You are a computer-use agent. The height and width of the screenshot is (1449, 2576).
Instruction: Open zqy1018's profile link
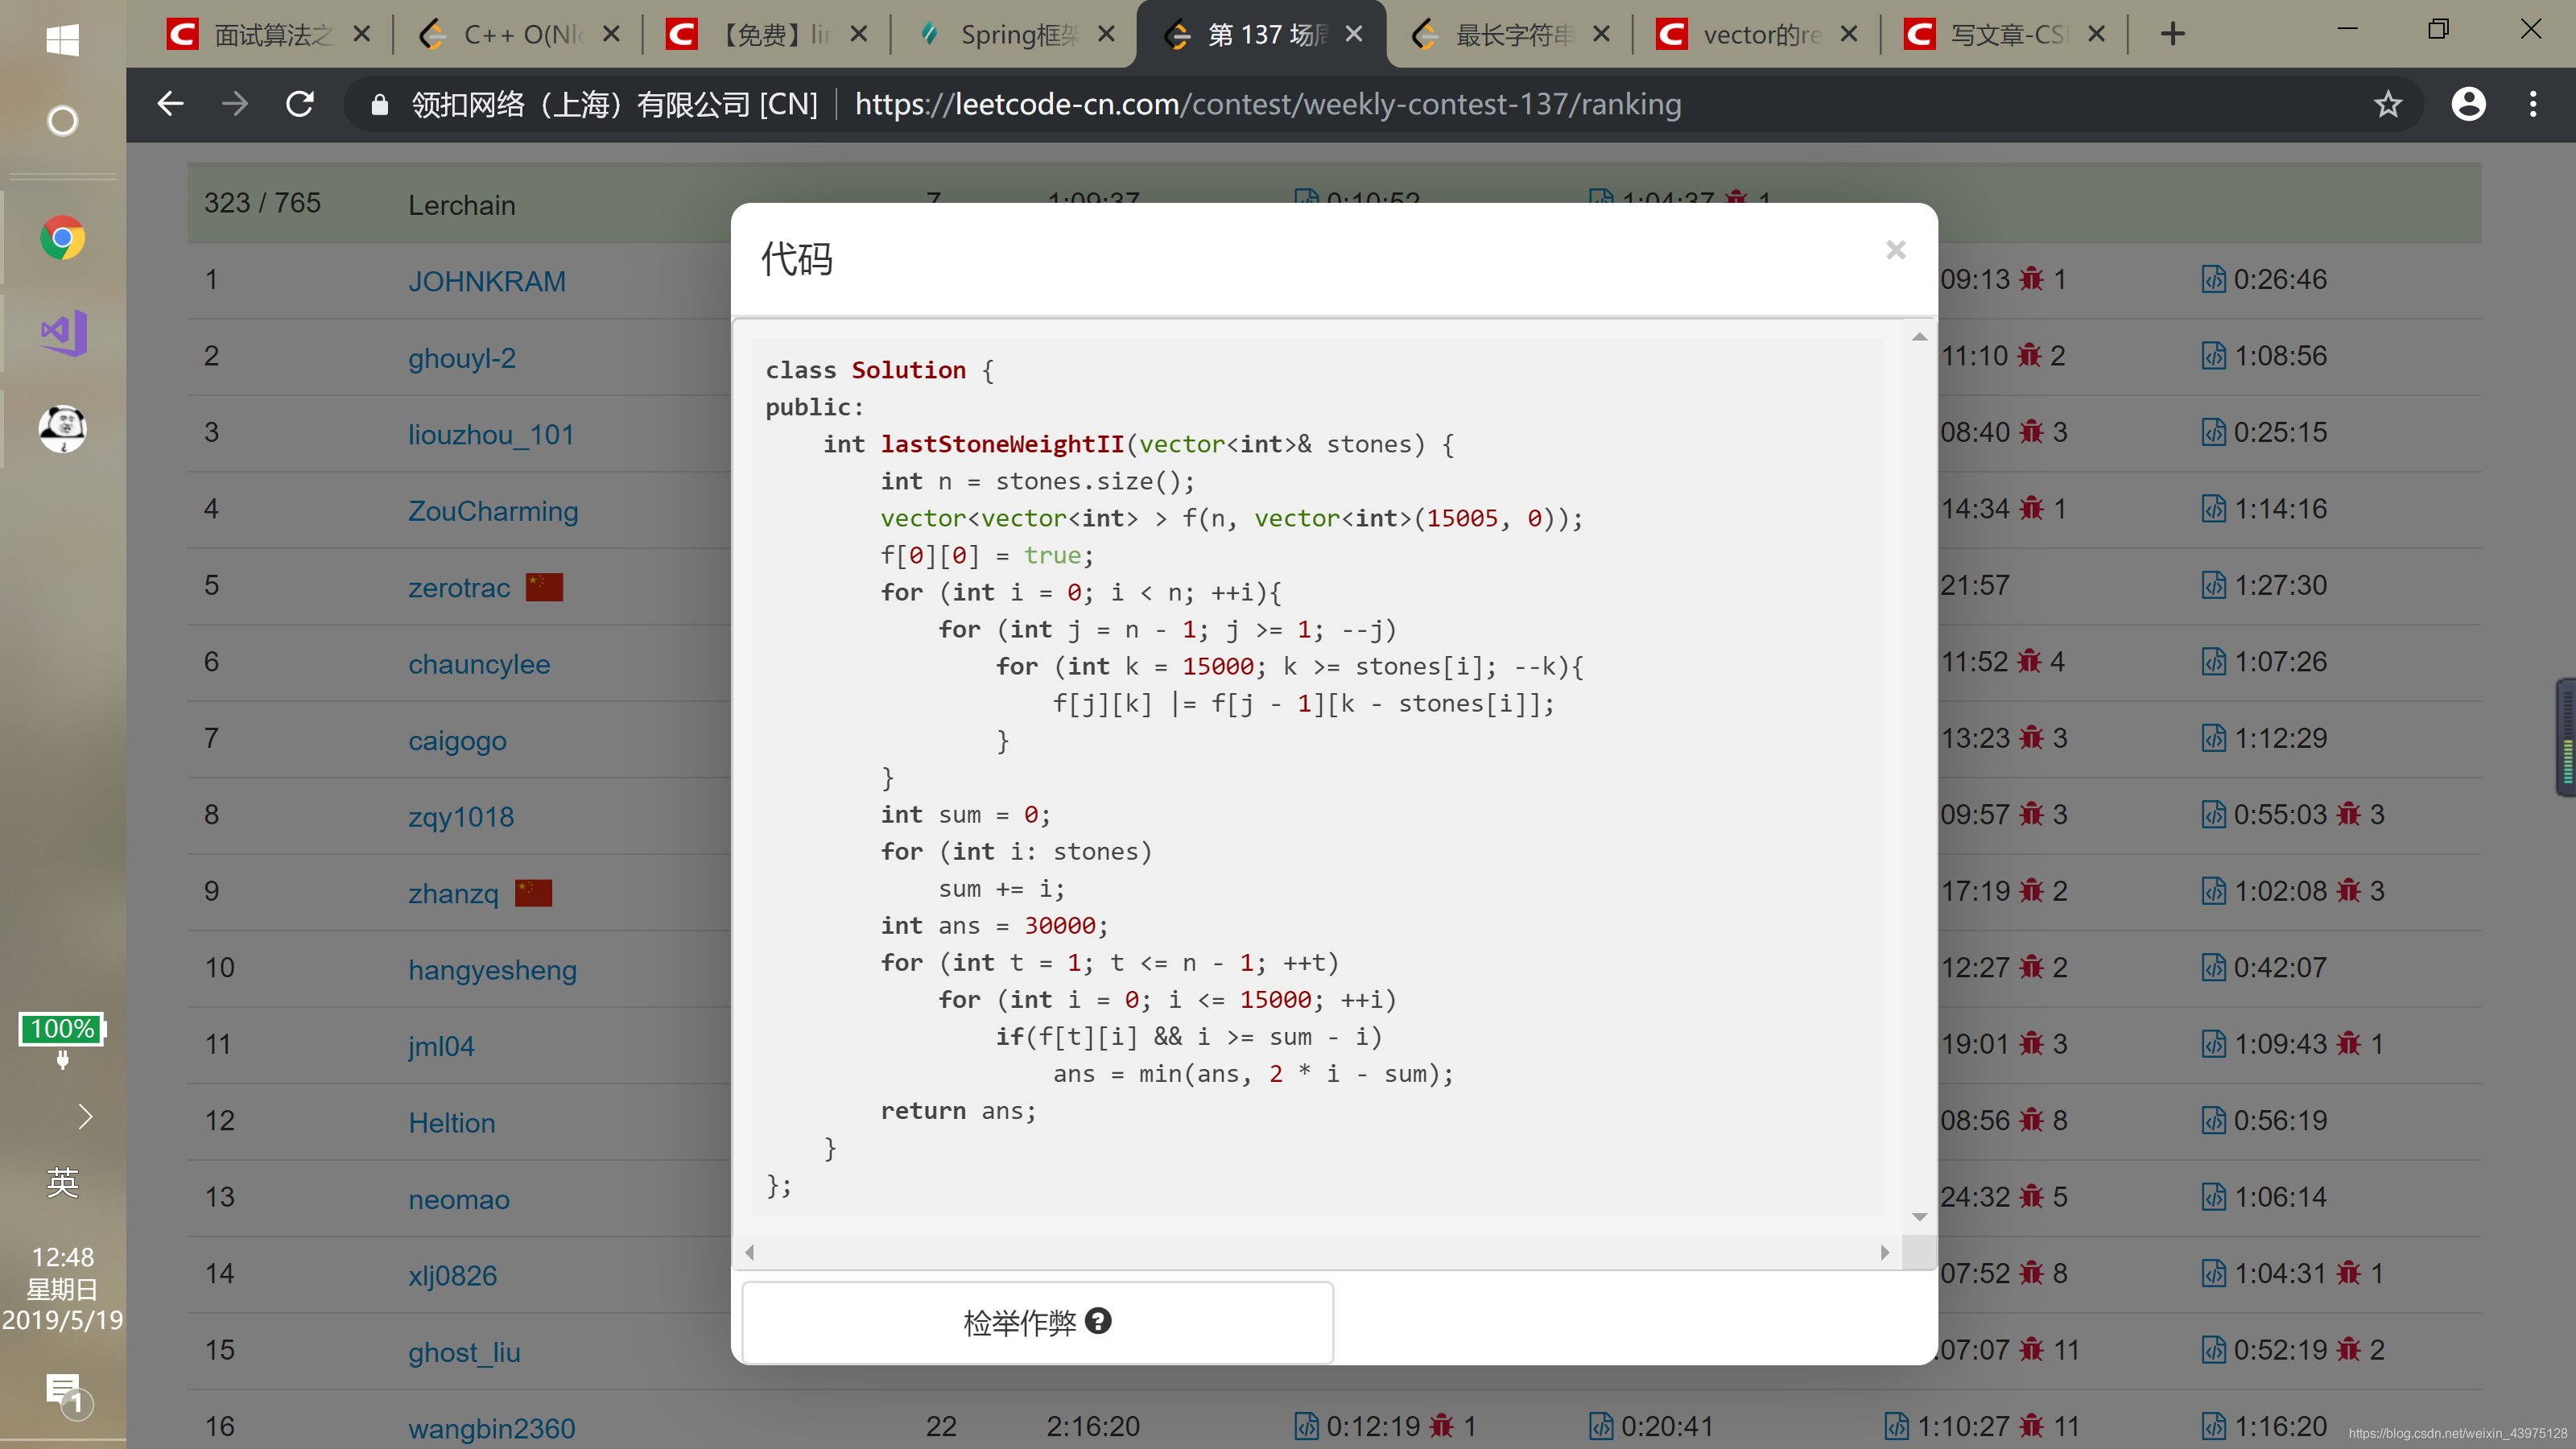(x=461, y=816)
